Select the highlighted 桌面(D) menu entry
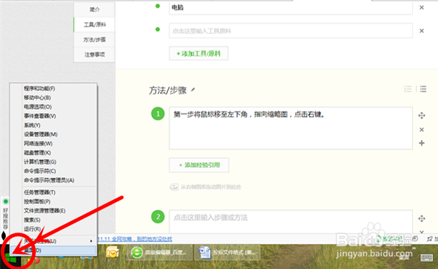This screenshot has width=438, height=269. 54,250
